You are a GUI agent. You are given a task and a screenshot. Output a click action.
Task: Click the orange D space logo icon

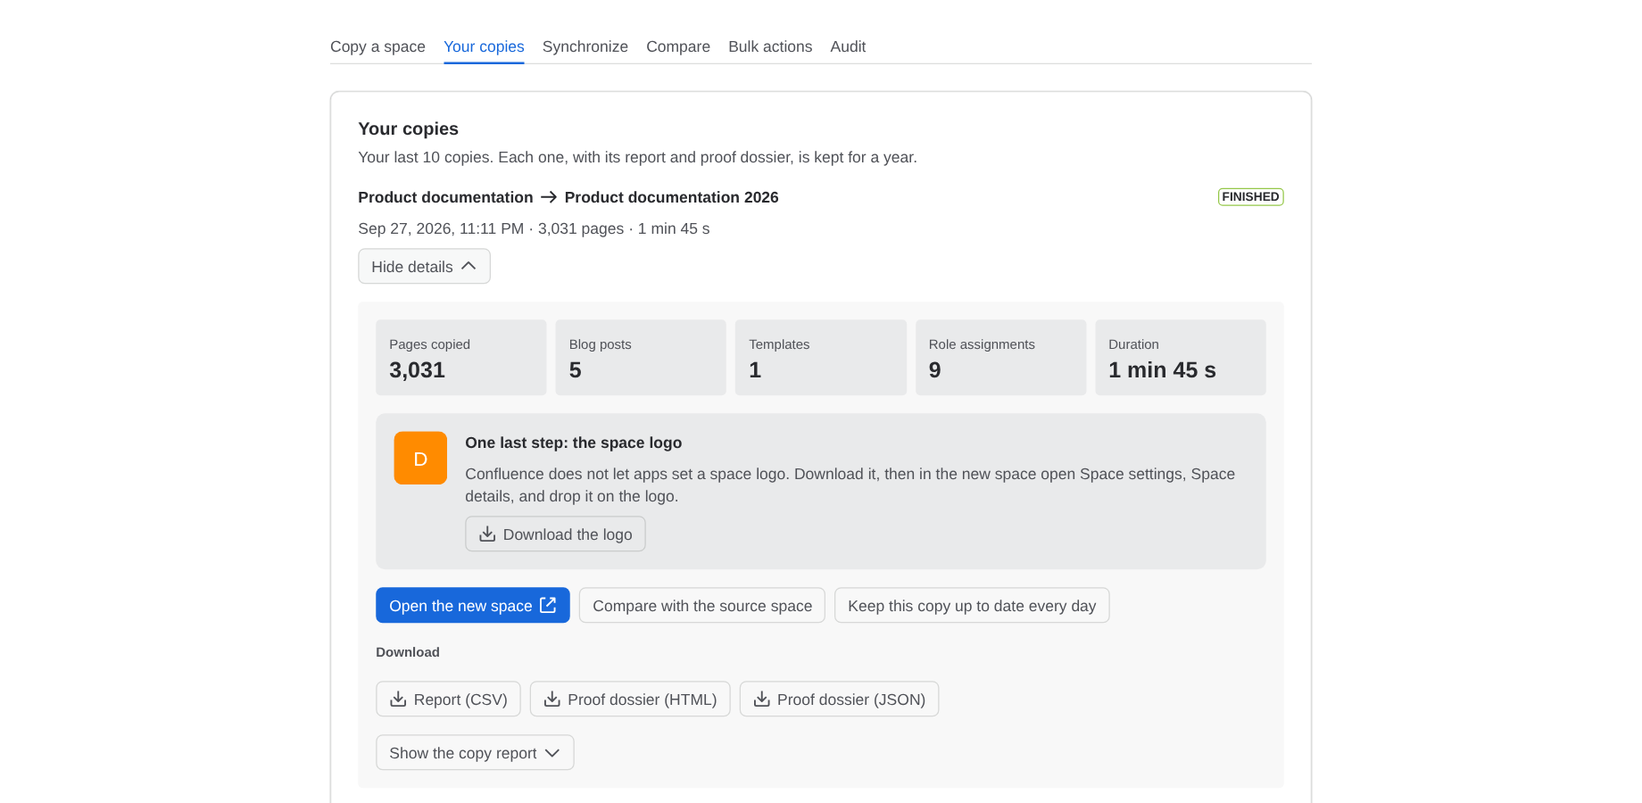coord(420,459)
